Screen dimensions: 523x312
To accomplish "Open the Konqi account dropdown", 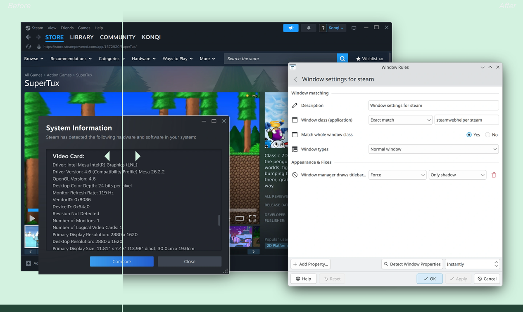I will click(336, 28).
